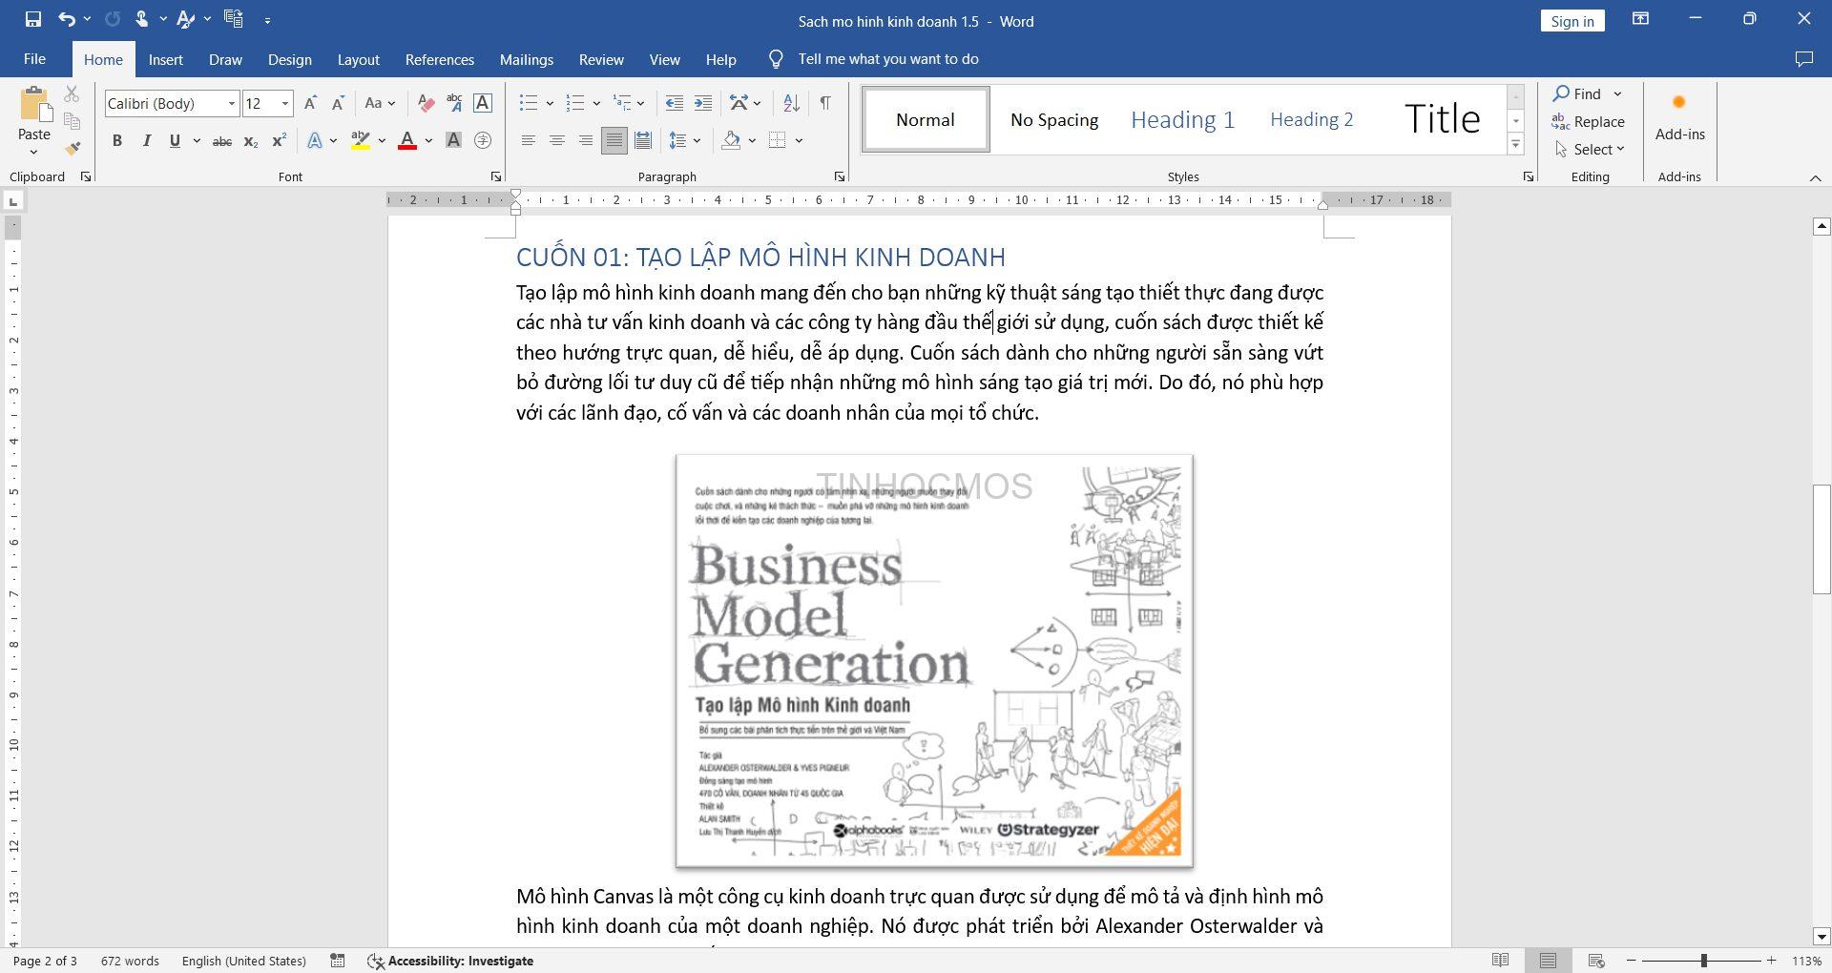Click Replace in Editing group
The height and width of the screenshot is (973, 1832).
(x=1589, y=122)
